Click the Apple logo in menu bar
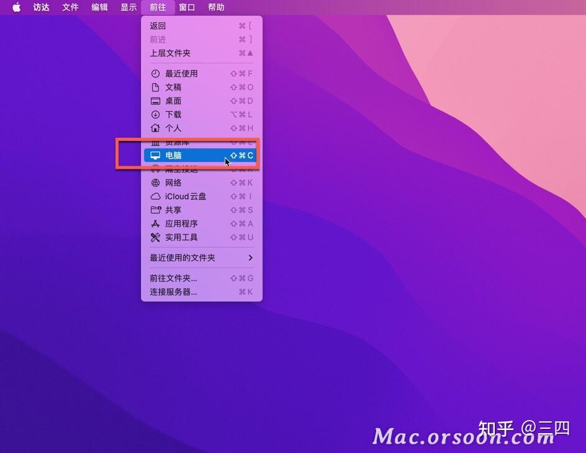This screenshot has height=453, width=586. (16, 7)
